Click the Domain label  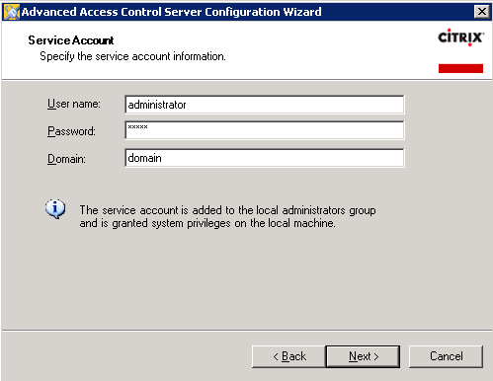pyautogui.click(x=66, y=159)
